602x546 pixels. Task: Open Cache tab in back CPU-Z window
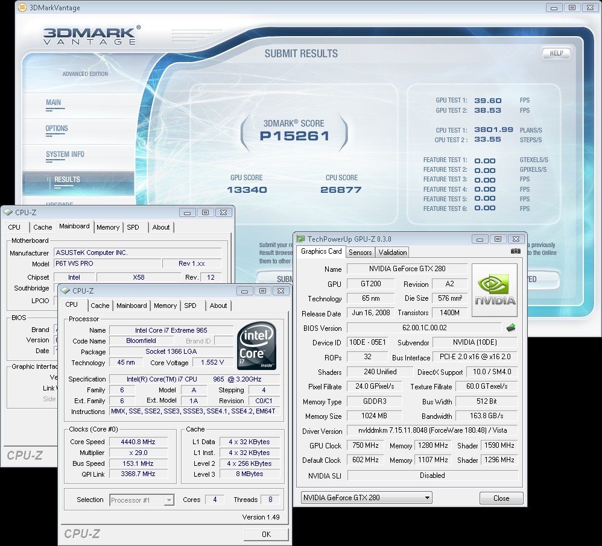(x=43, y=227)
